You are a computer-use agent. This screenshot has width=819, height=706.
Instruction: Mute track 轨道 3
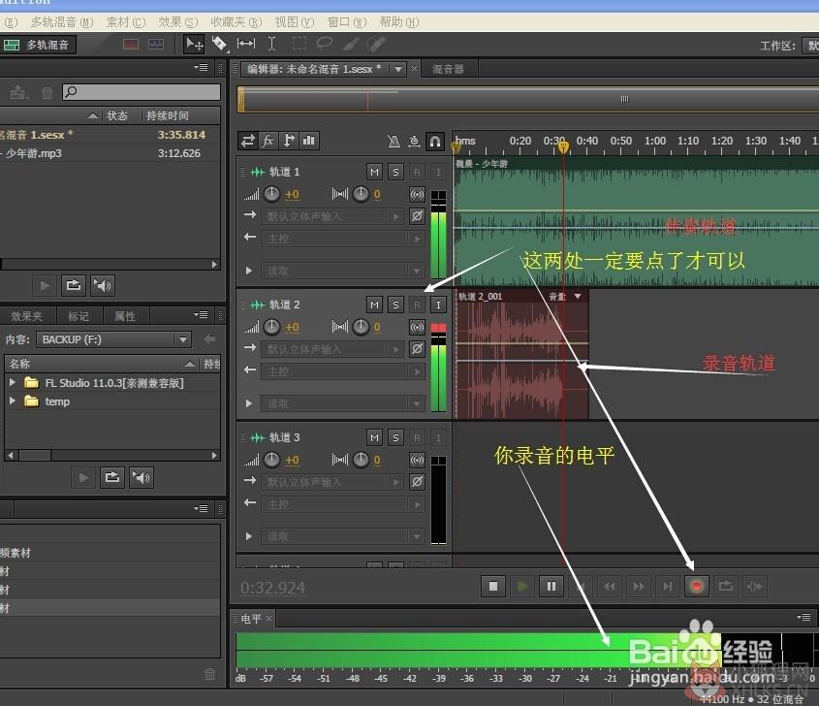point(374,437)
